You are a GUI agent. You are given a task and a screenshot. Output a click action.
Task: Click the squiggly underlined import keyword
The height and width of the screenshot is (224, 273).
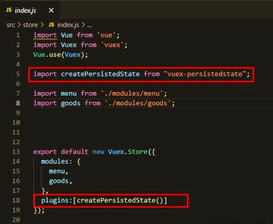45,35
